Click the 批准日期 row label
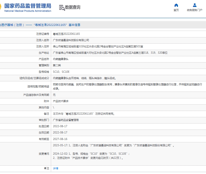Screen dimensions: 206x174 (x=44, y=126)
